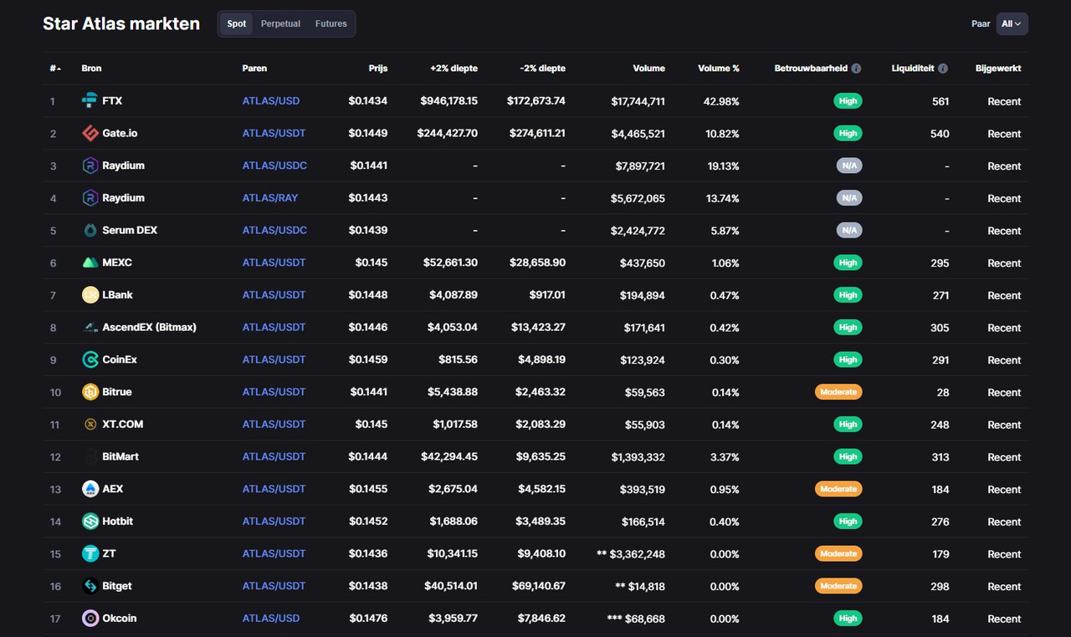Click the Serum DEX logo icon
This screenshot has width=1071, height=637.
tap(90, 231)
